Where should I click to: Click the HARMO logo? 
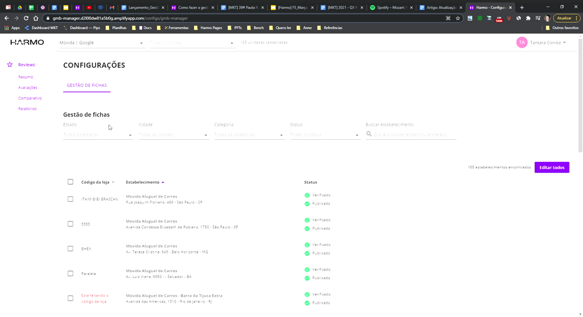(27, 43)
